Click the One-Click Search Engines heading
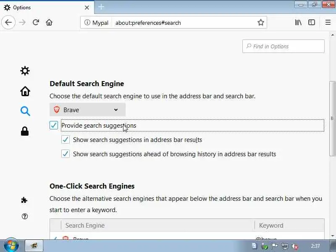Viewport: 336px width, 252px height. click(92, 186)
